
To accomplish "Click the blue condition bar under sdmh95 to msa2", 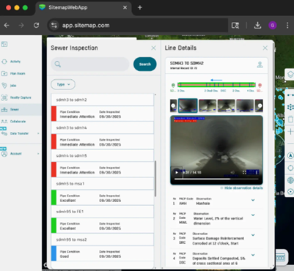I will 54,253.
